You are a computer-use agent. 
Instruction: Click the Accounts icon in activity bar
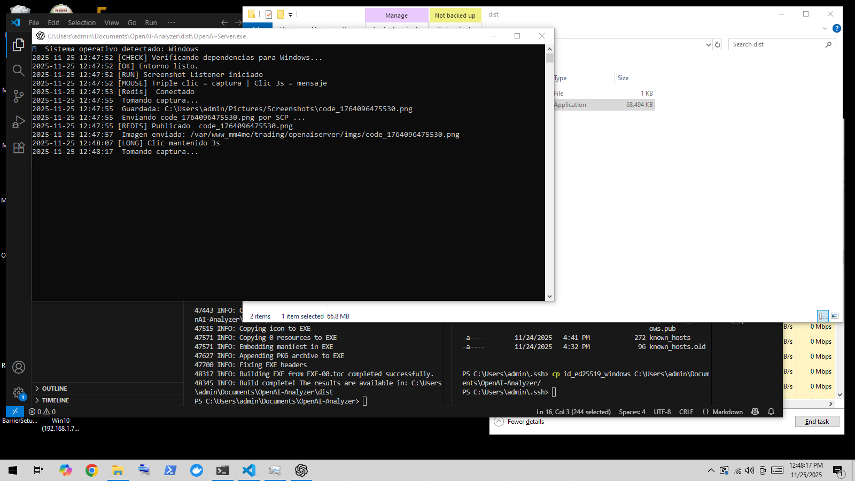(19, 367)
